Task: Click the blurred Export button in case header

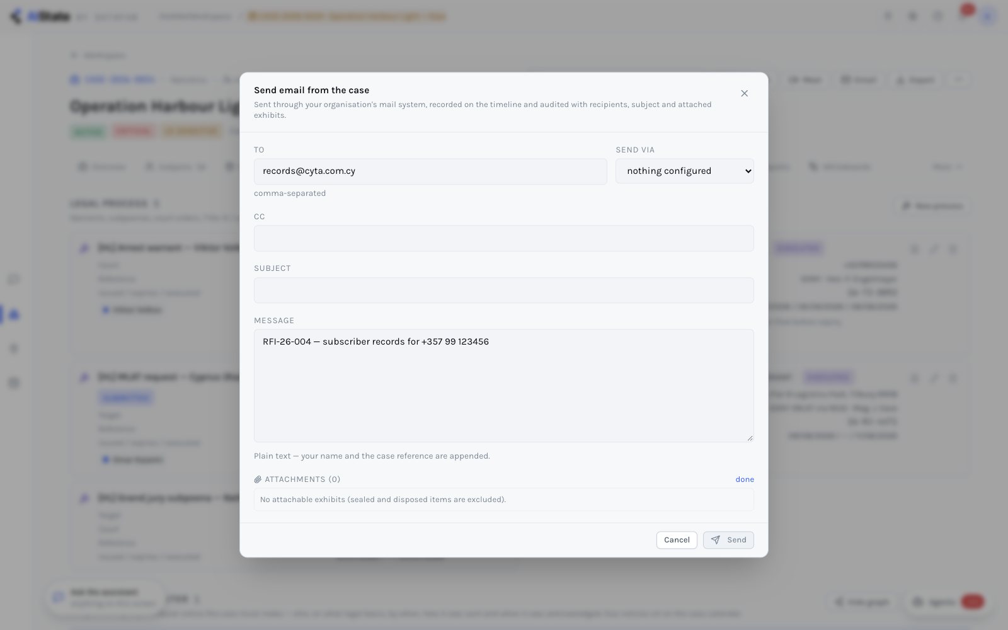Action: coord(916,80)
